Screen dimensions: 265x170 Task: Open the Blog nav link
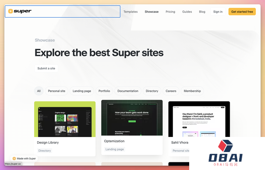(x=202, y=12)
